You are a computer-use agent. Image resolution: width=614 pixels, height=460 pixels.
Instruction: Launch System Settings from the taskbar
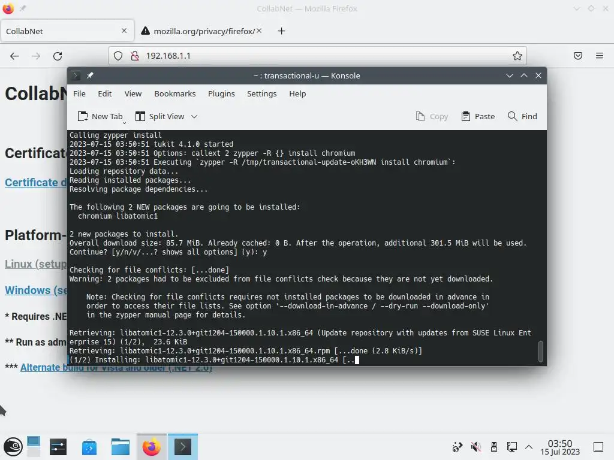coord(58,447)
